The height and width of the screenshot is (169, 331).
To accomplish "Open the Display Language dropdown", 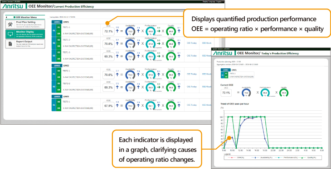I will (213, 1).
